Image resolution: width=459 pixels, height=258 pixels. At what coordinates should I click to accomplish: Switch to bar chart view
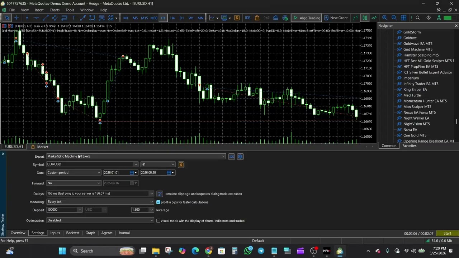[x=355, y=18]
